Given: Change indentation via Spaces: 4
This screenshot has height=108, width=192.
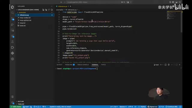Looking at the screenshot, I should coord(123,107).
